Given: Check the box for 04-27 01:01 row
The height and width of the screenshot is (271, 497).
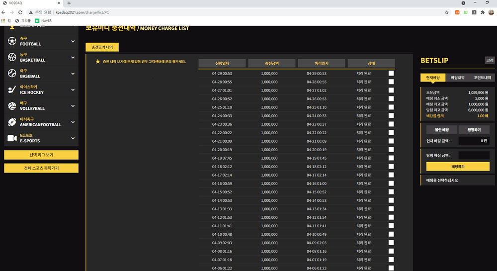Looking at the screenshot, I should click(391, 90).
